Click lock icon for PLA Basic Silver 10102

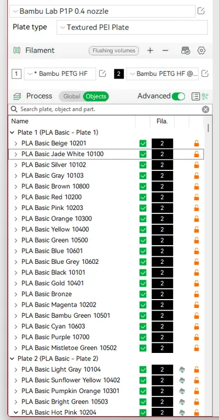[197, 165]
